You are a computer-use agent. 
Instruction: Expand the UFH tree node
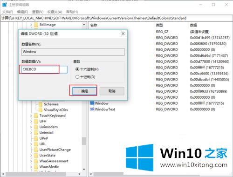point(31,121)
